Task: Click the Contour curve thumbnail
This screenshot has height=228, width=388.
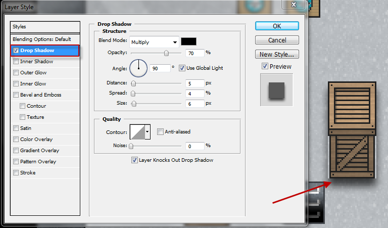Action: click(x=137, y=132)
